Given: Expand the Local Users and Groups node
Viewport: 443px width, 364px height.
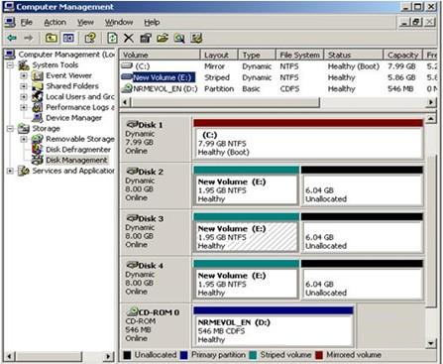Looking at the screenshot, I should 24,97.
